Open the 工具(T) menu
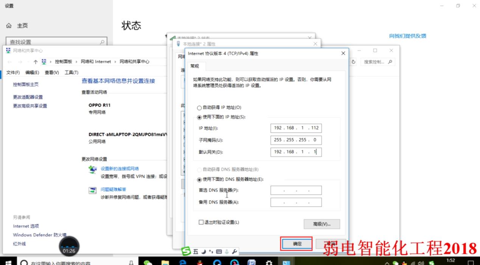 coord(71,72)
